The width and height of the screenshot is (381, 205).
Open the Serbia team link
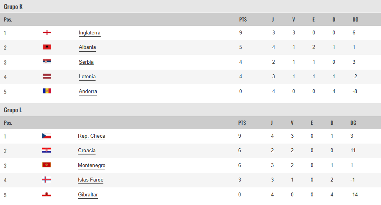[86, 62]
